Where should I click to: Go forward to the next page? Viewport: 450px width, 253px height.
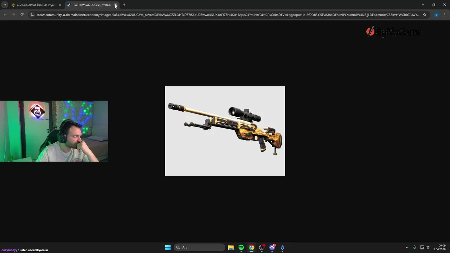(13, 15)
